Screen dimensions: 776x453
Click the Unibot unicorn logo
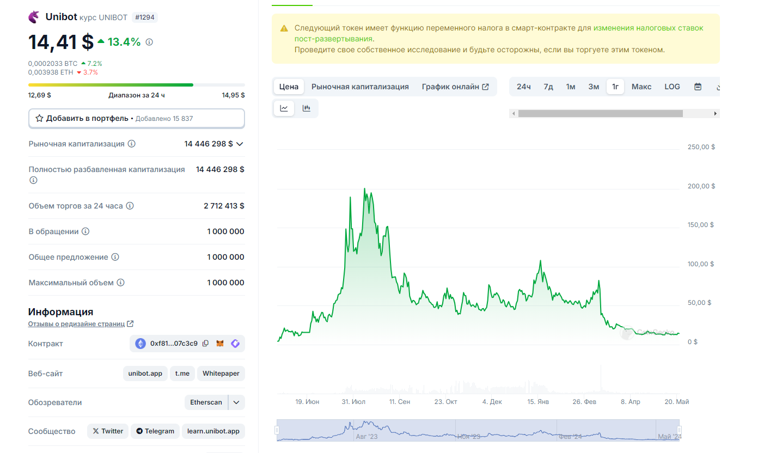click(x=34, y=17)
